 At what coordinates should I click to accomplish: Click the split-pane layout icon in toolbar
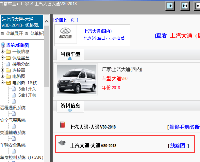[185, 6]
